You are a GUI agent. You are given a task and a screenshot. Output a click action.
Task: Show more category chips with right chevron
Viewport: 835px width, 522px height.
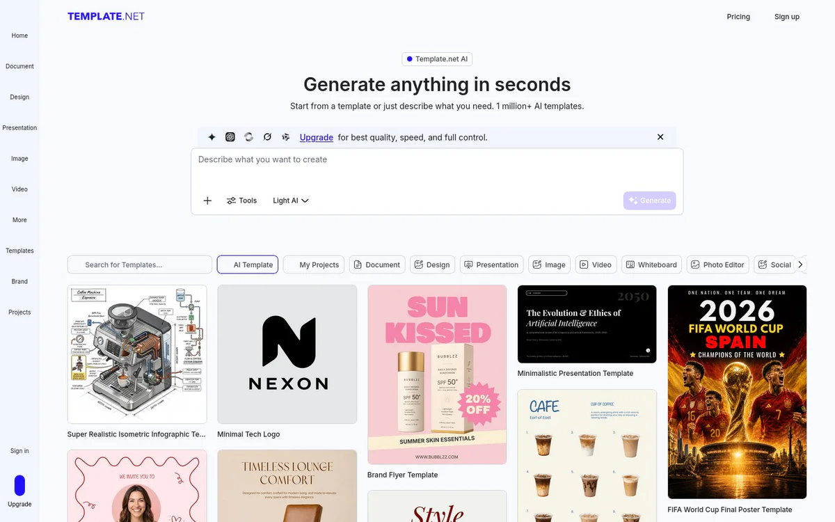800,264
